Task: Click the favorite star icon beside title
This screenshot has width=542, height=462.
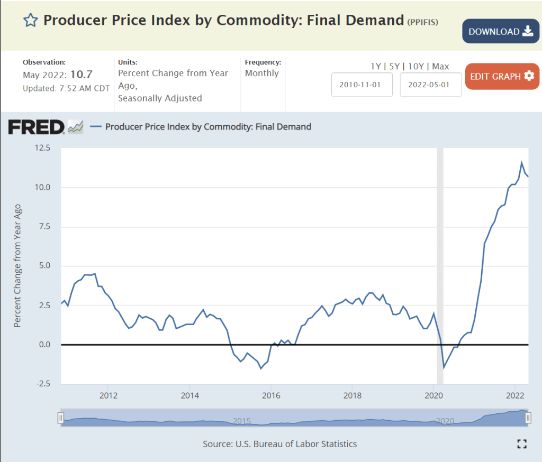Action: coord(31,21)
